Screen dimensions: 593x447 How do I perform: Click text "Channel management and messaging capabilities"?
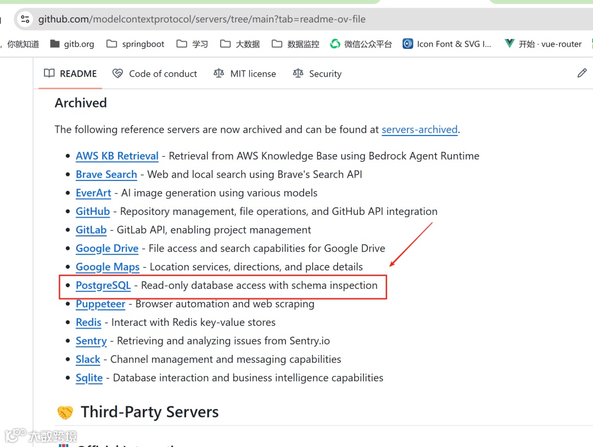(x=226, y=360)
